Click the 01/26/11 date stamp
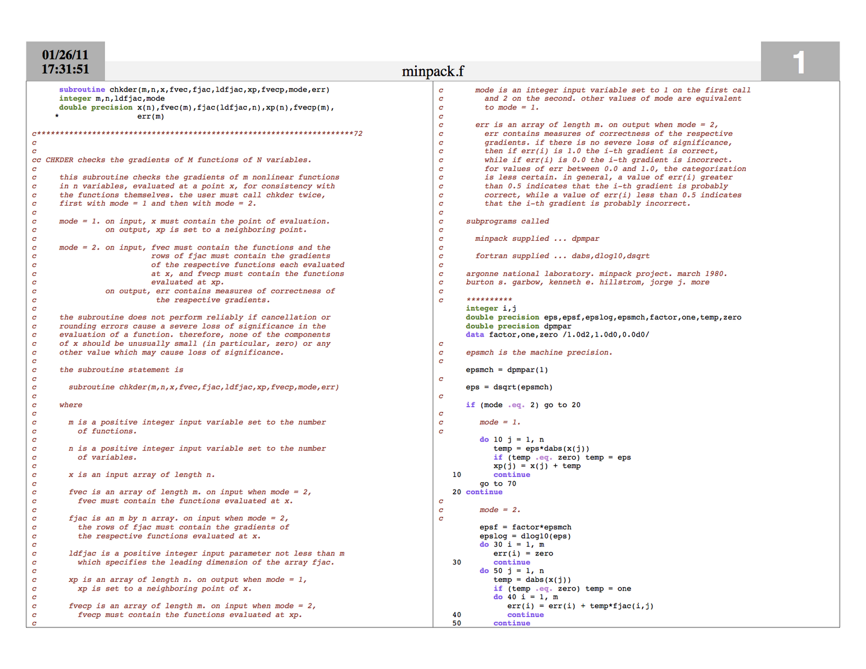Screen dimensions: 866x669 pos(65,54)
